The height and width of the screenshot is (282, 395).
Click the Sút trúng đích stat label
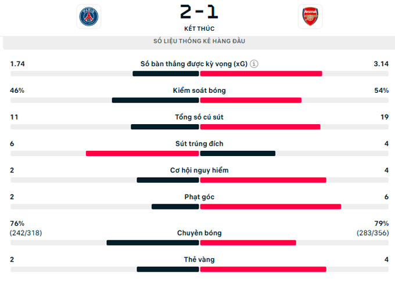click(199, 144)
